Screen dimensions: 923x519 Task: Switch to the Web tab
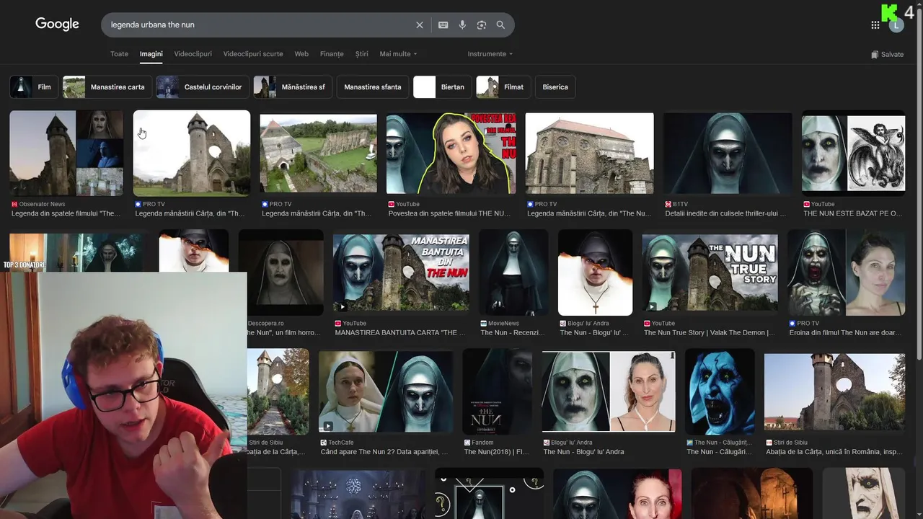(301, 54)
